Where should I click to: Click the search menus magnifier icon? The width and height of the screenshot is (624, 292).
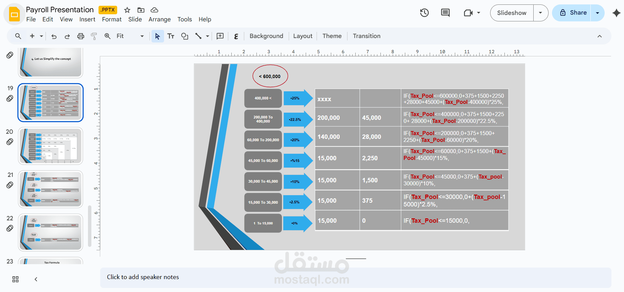pyautogui.click(x=18, y=36)
